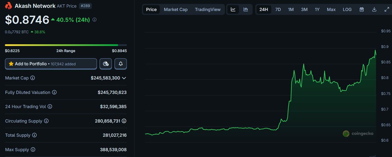Switch to the Market Cap chart tab
The image size is (392, 157).
(x=176, y=9)
